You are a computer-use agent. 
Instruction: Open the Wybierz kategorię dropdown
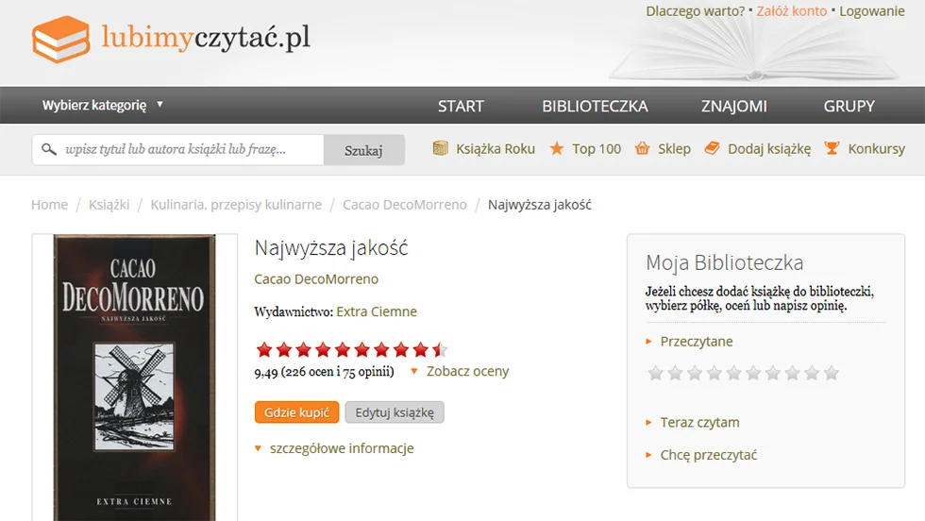[x=103, y=105]
